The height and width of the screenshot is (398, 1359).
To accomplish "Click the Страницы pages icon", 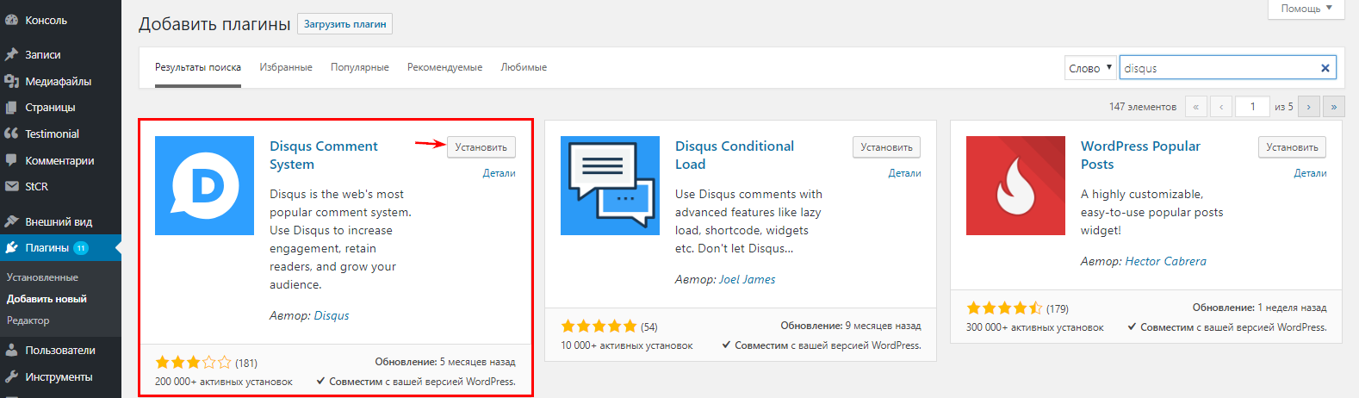I will click(11, 108).
